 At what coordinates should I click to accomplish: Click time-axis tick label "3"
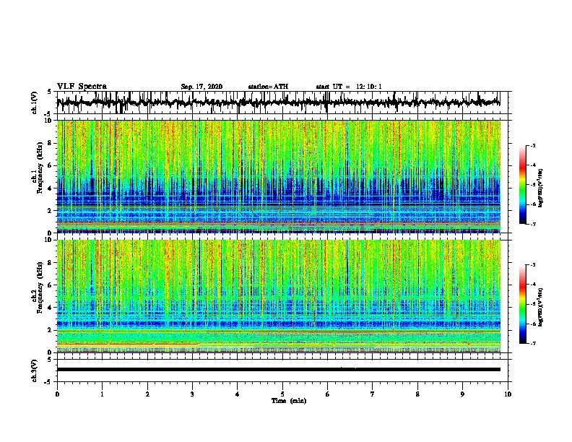(x=192, y=394)
